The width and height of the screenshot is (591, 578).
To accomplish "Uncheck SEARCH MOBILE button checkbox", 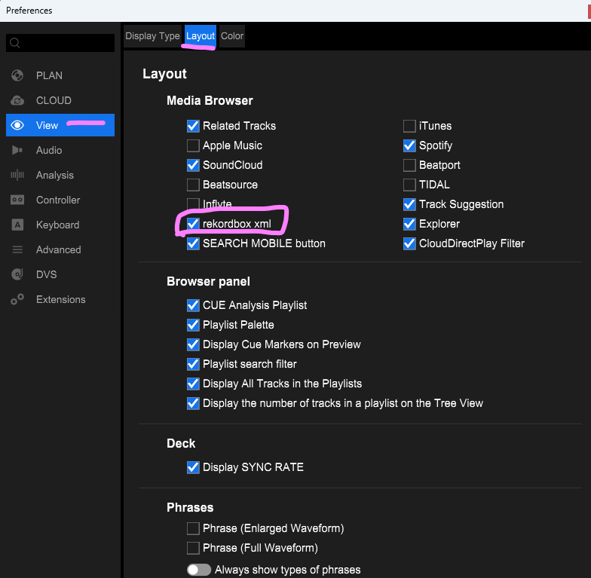I will 193,243.
